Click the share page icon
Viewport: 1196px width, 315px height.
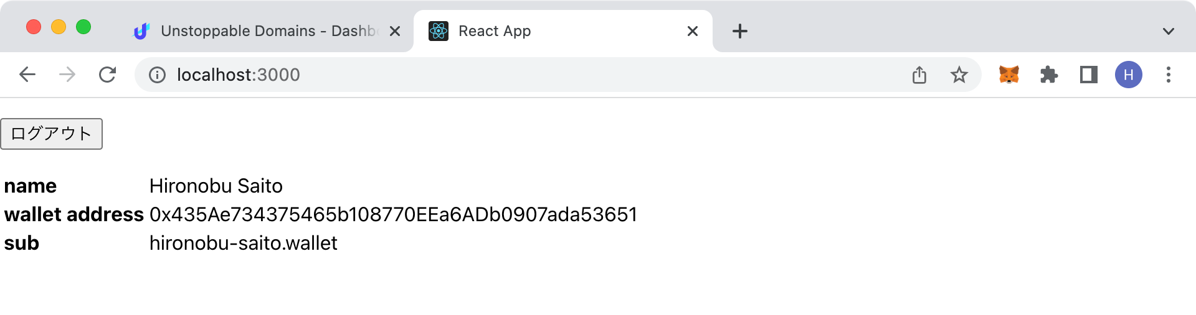coord(919,75)
